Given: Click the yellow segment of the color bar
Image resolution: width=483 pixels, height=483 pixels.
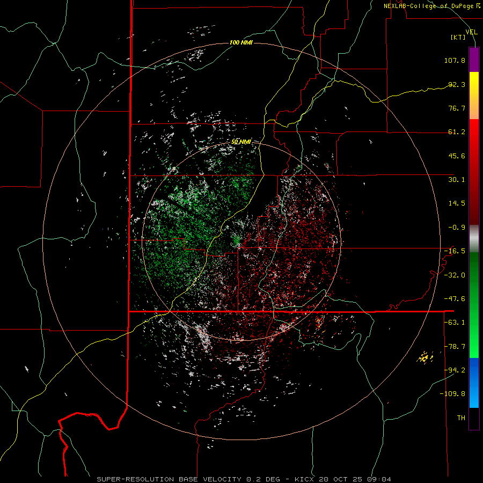Looking at the screenshot, I should (474, 96).
